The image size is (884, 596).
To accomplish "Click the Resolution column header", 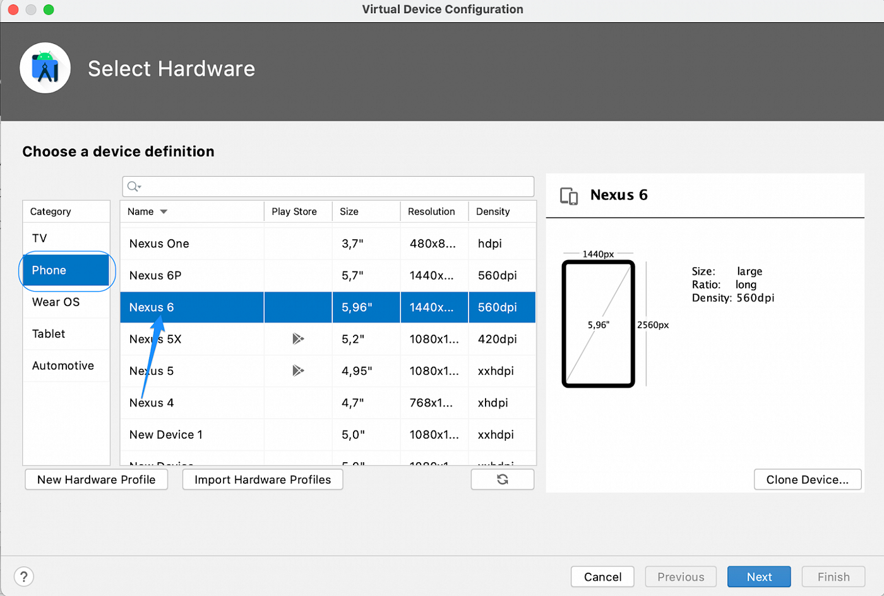I will tap(434, 212).
